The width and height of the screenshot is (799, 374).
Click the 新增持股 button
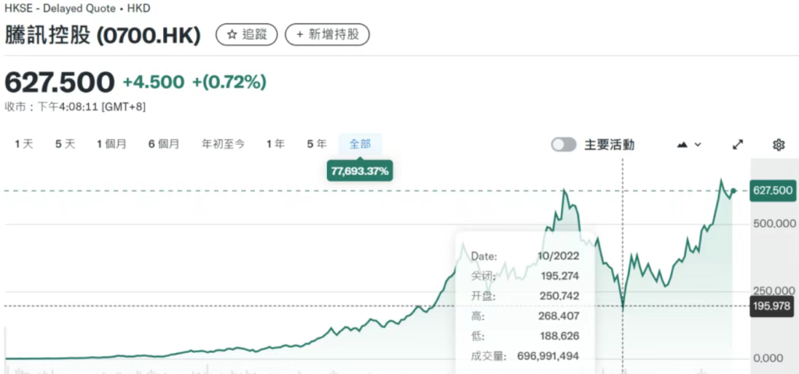327,34
